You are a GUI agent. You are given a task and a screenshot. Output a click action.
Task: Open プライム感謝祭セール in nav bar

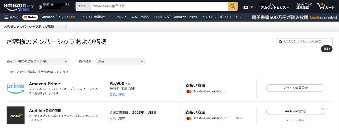click(x=97, y=17)
